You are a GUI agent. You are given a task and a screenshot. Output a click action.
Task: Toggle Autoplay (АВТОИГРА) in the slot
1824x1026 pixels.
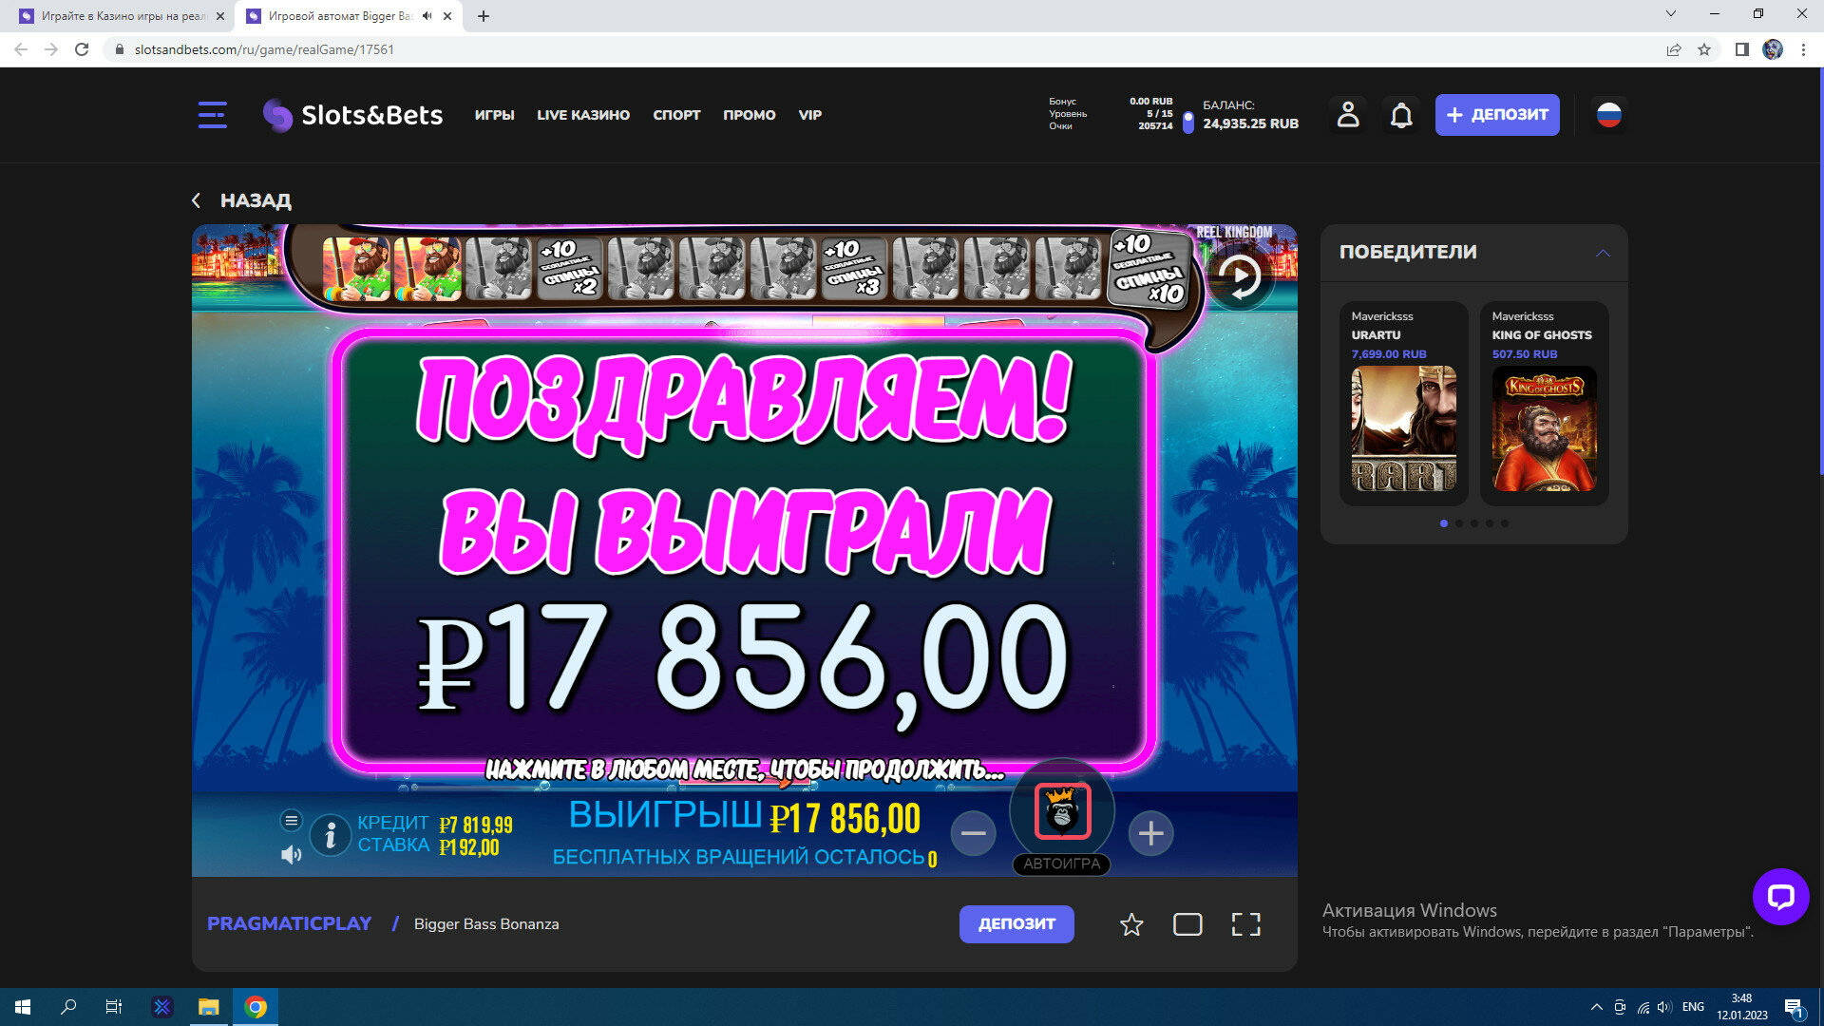click(1061, 864)
